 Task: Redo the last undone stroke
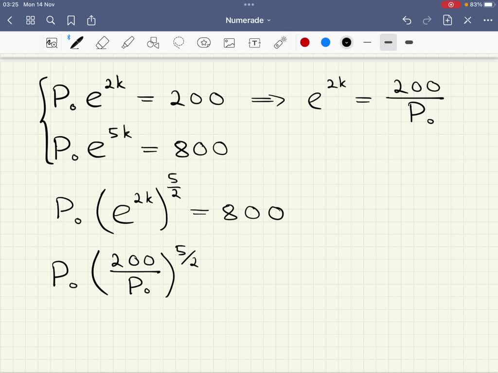(x=427, y=20)
